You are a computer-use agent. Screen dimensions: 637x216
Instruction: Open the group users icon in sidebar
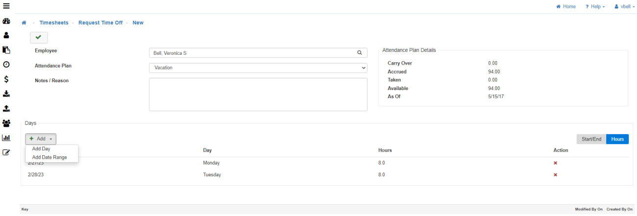pyautogui.click(x=6, y=123)
